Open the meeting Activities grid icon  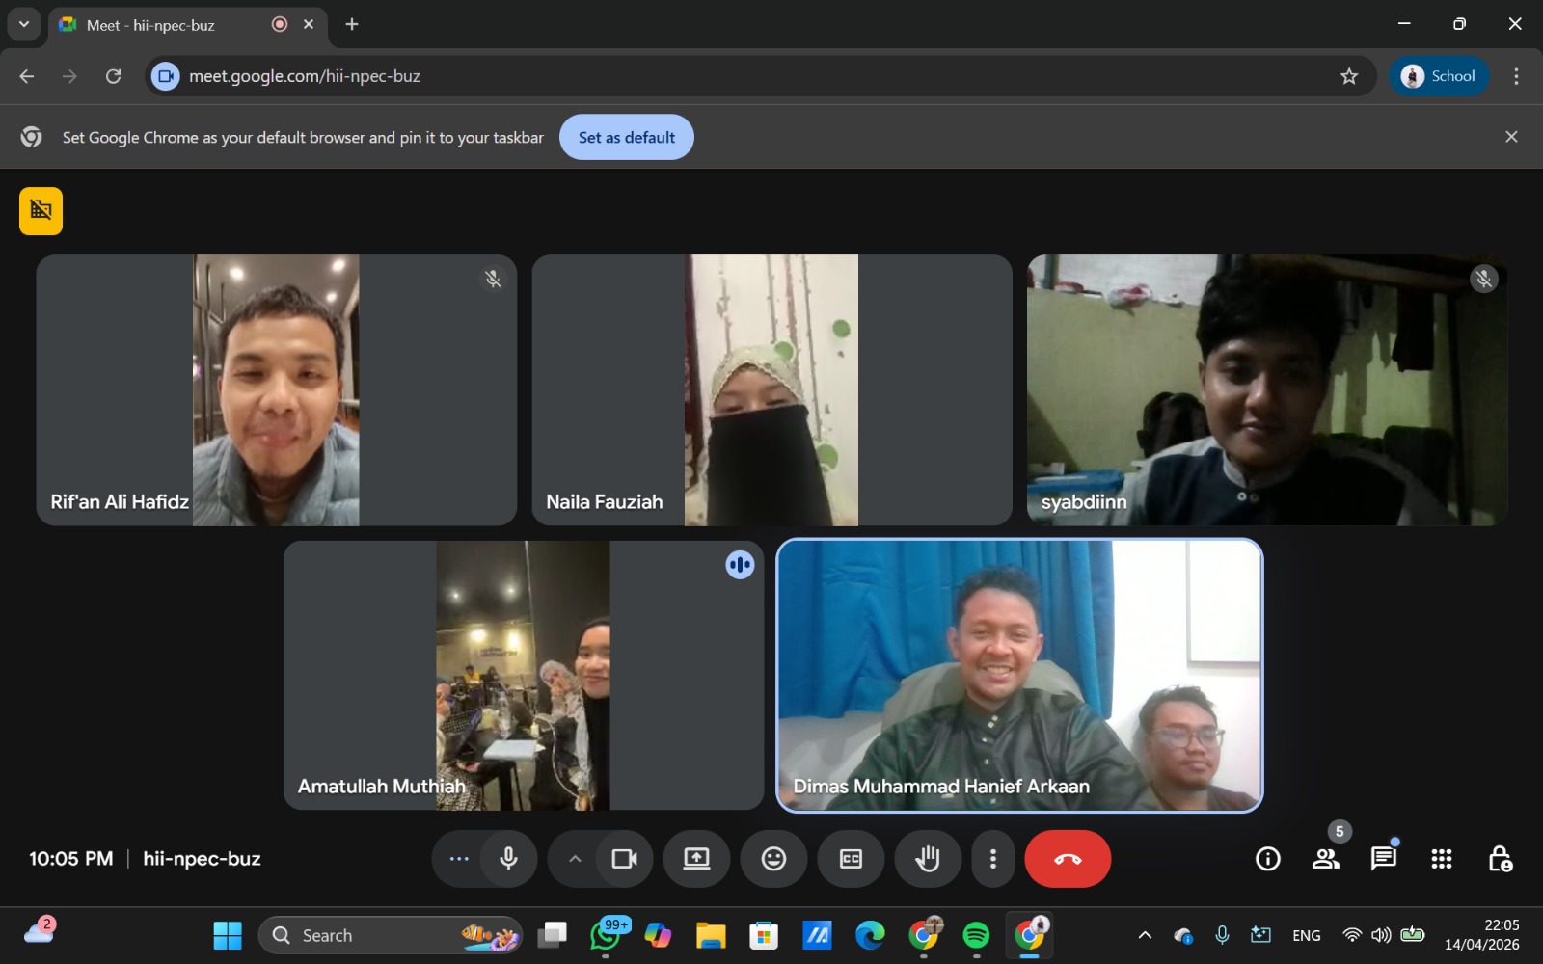point(1442,859)
